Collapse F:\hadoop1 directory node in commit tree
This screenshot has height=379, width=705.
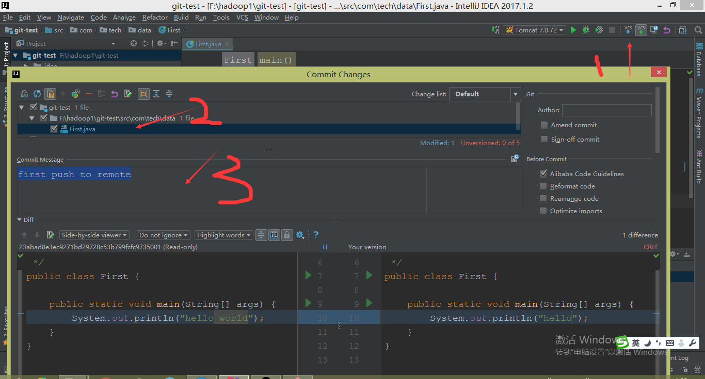[x=33, y=118]
